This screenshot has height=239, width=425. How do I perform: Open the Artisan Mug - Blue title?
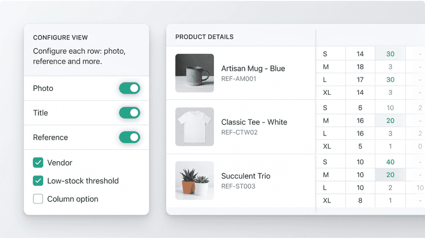pyautogui.click(x=253, y=69)
